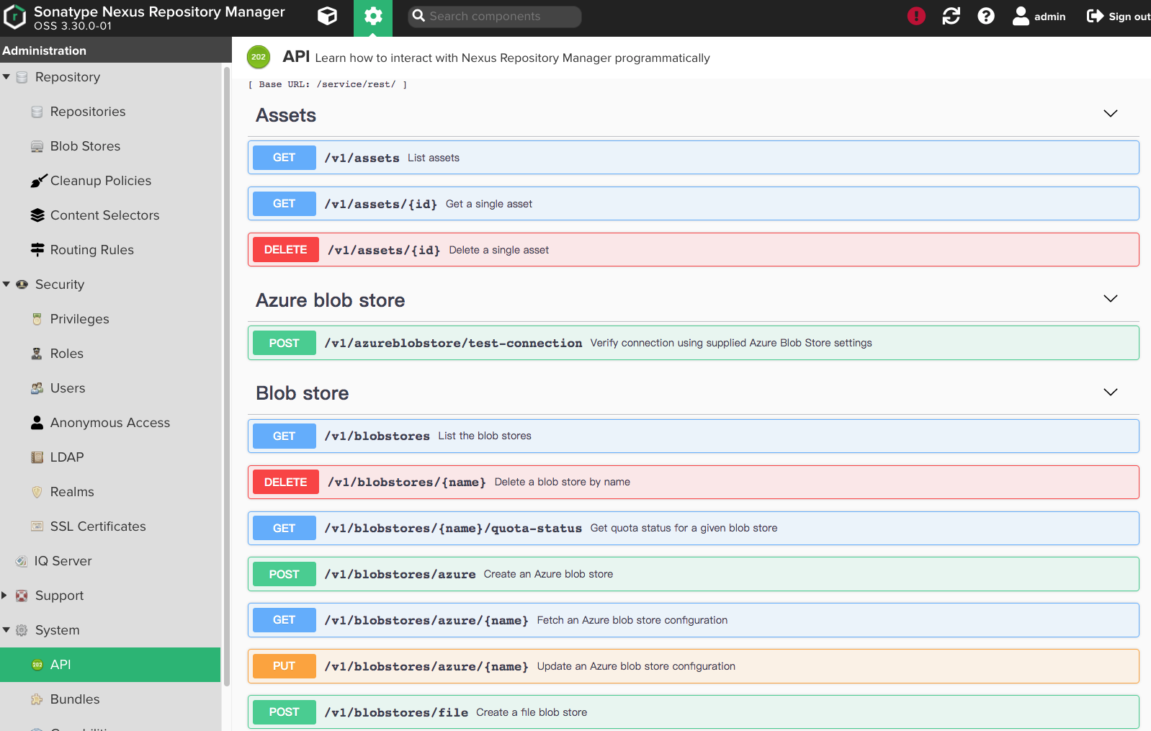Click the red system status alert icon
1151x731 pixels.
(x=916, y=16)
